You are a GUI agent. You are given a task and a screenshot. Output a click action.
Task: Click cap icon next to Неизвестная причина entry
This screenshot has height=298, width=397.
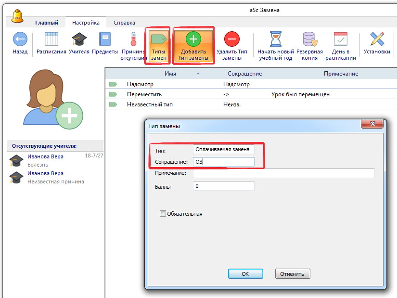(16, 178)
